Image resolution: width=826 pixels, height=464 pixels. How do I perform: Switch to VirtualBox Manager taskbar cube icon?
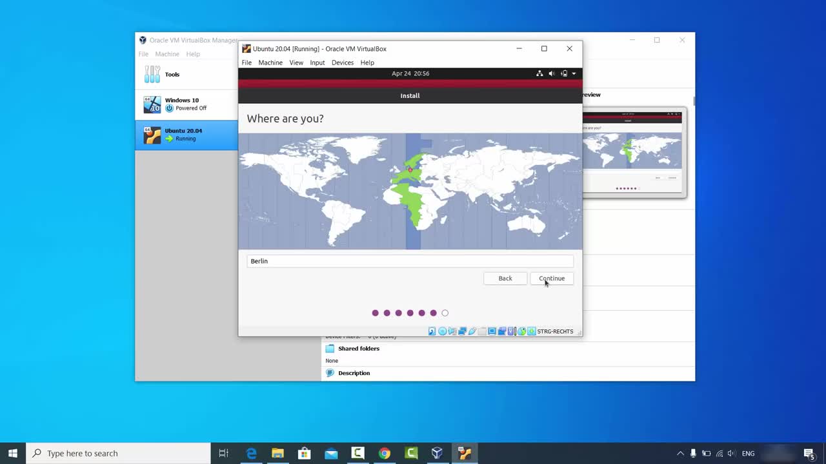(437, 453)
